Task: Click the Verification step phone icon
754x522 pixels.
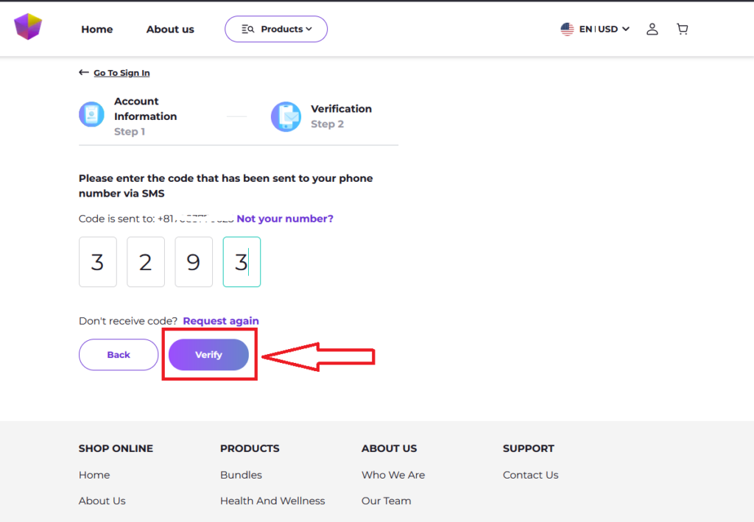Action: (286, 116)
